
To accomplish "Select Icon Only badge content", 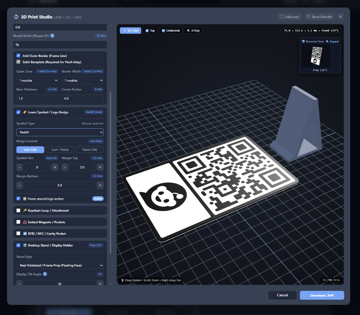I will point(30,150).
